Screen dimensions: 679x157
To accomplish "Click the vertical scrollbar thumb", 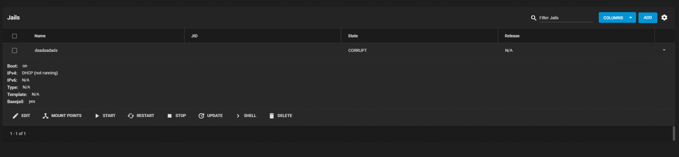I will (674, 134).
